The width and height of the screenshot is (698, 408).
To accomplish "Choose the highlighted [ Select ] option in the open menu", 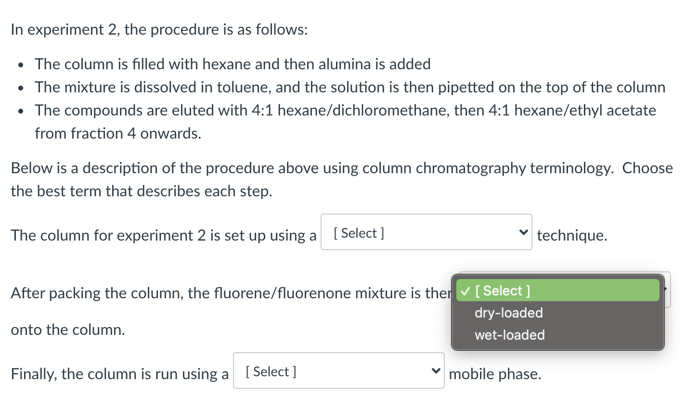I will tap(503, 290).
